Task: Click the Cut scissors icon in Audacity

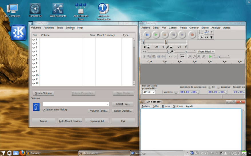Action: click(144, 57)
